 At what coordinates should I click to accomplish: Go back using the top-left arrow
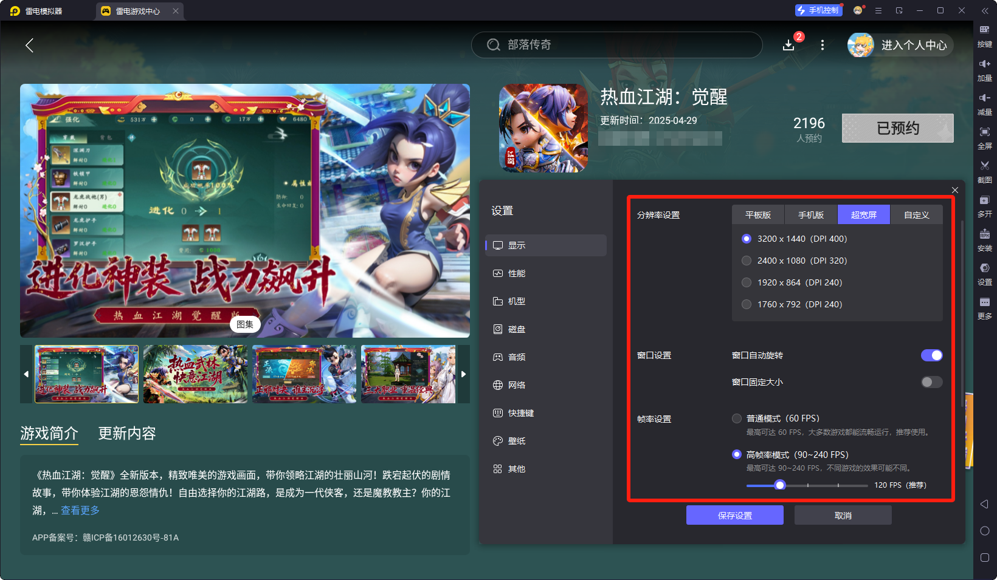[x=29, y=45]
